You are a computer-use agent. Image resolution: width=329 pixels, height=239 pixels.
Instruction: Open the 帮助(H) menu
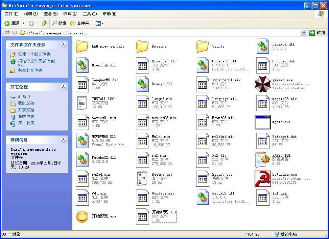click(110, 14)
